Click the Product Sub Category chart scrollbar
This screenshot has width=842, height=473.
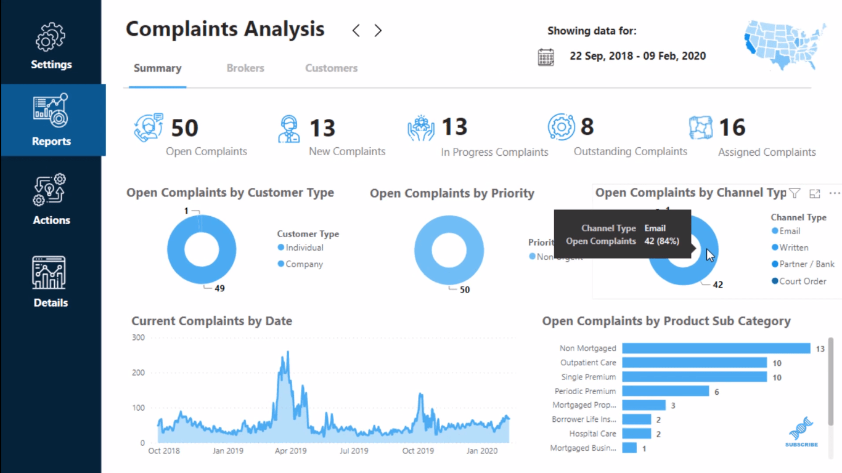pyautogui.click(x=830, y=382)
